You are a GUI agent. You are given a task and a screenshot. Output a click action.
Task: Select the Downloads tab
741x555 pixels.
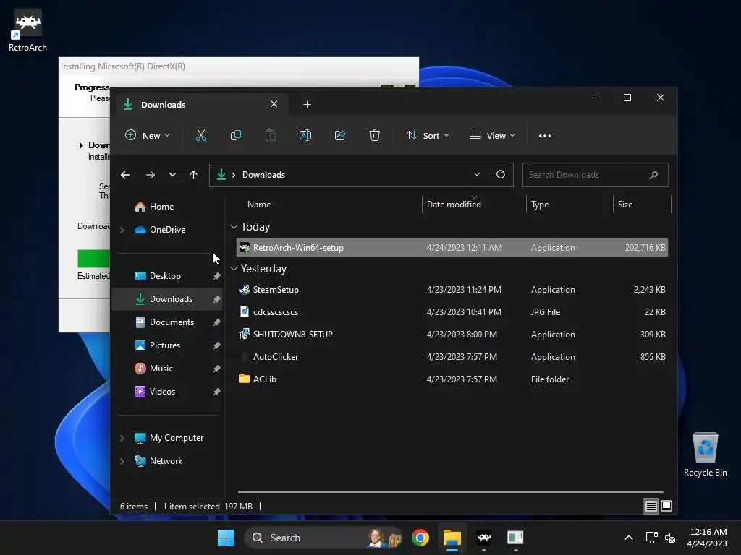point(201,104)
